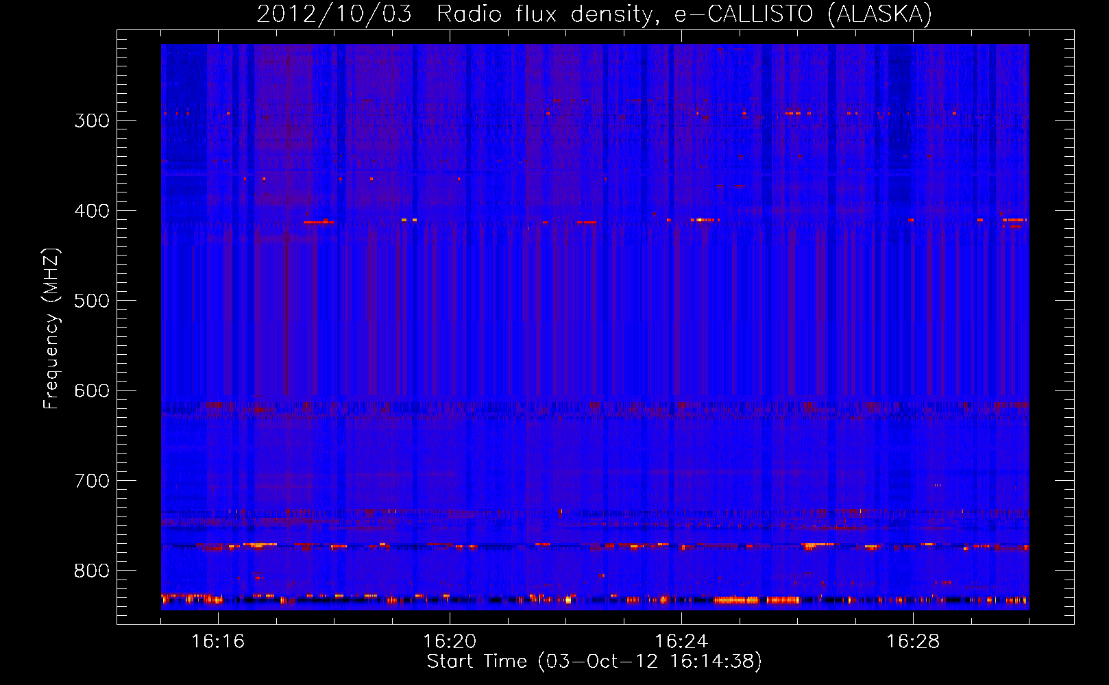
Task: Click the 16:16 time tick label
Action: click(218, 642)
